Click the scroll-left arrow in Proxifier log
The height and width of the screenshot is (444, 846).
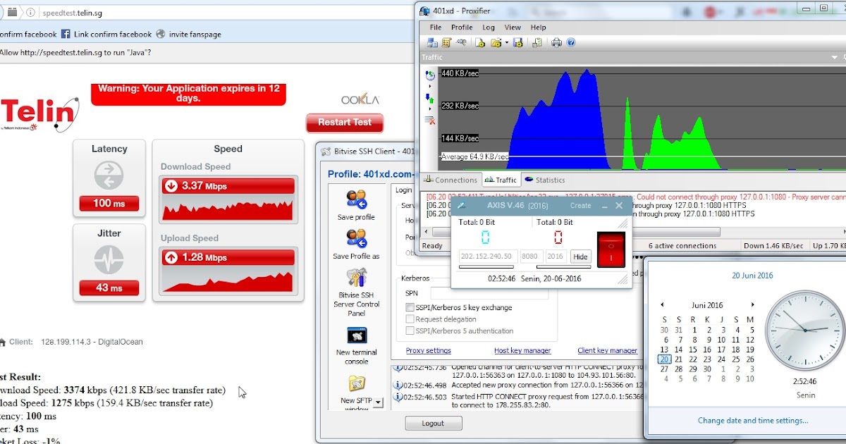pos(426,232)
